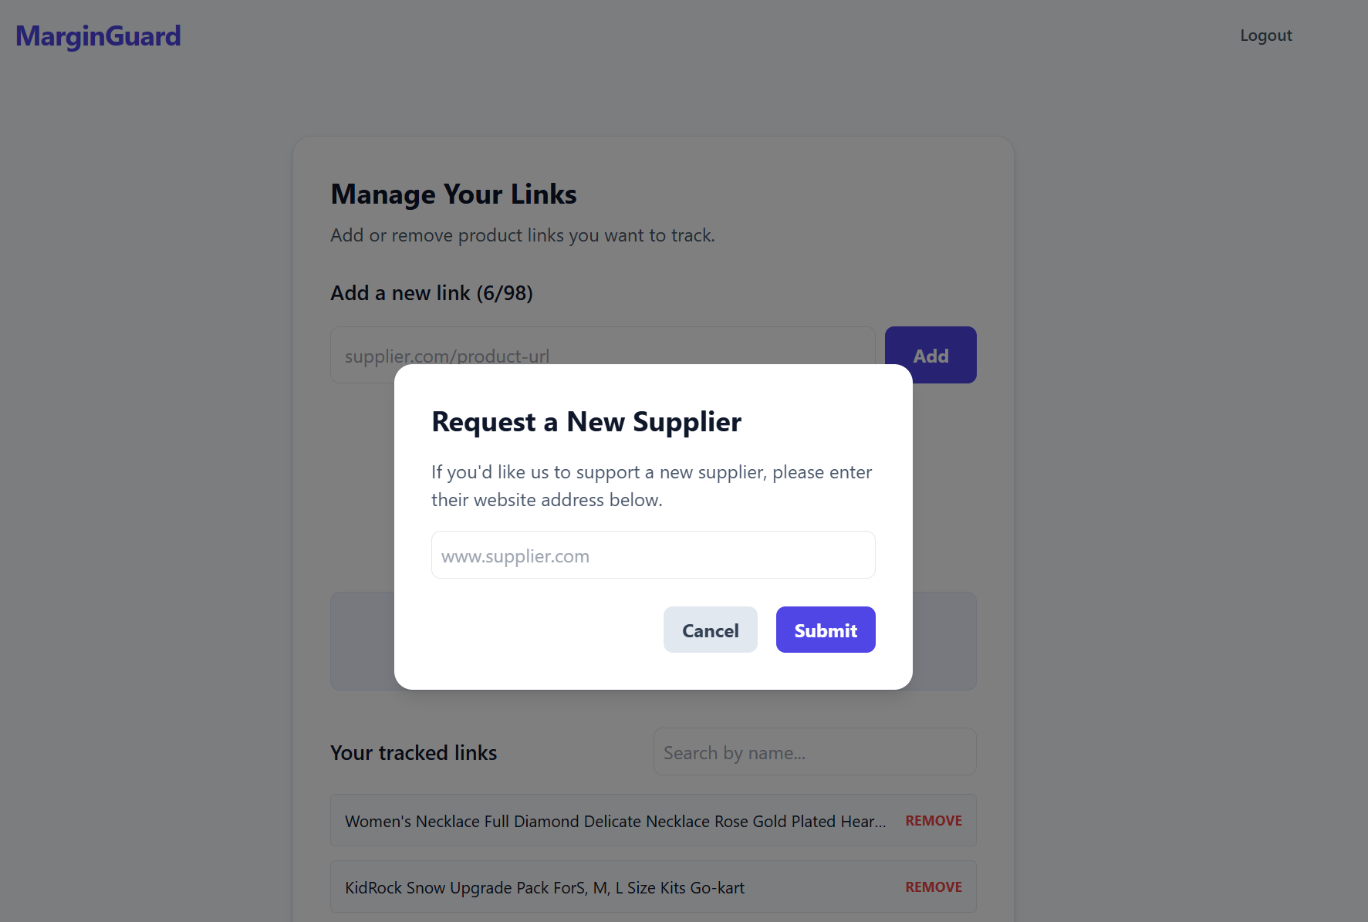Screen dimensions: 1368x922
Task: Click the Your tracked links heading
Action: [x=414, y=752]
